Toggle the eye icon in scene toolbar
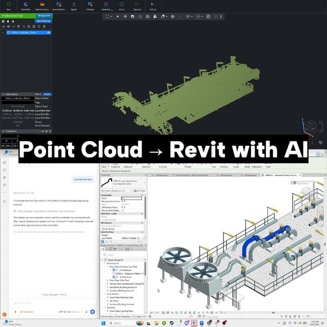The width and height of the screenshot is (327, 327). (x=8, y=27)
